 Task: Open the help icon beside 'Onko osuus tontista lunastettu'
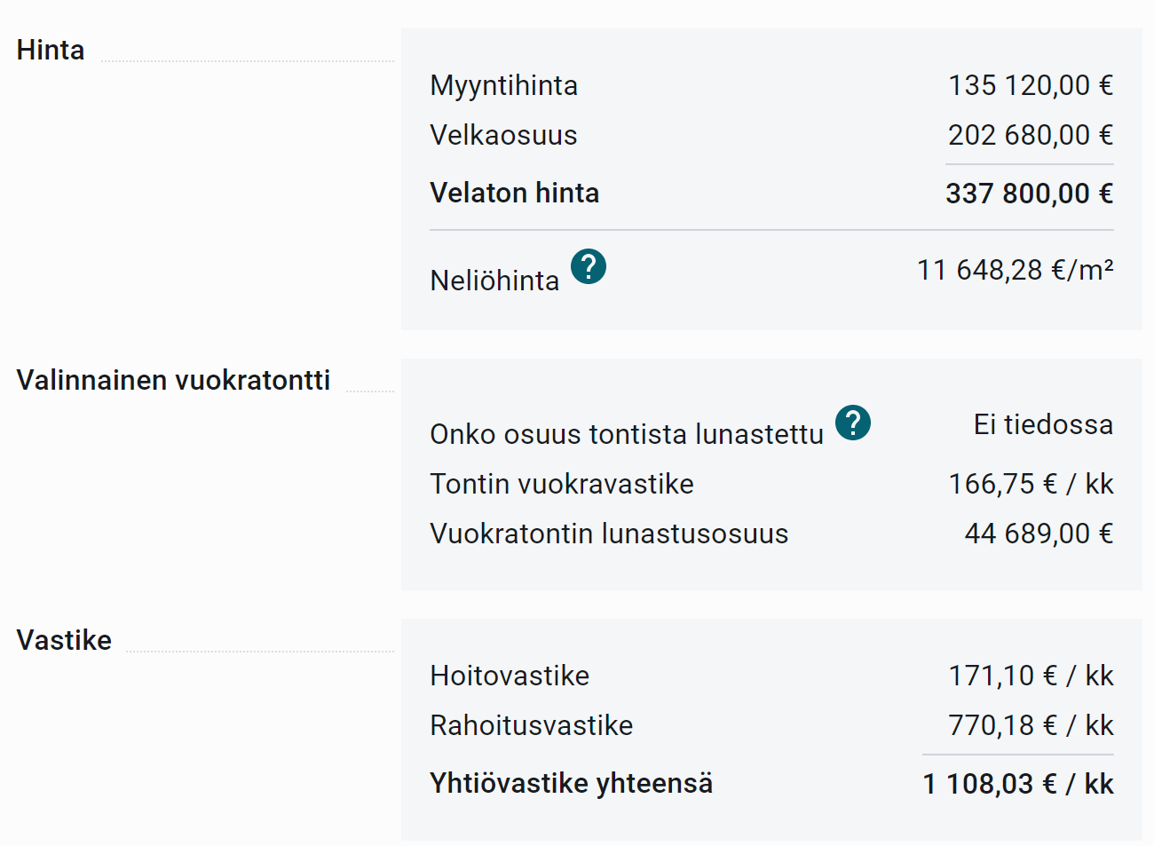point(853,423)
